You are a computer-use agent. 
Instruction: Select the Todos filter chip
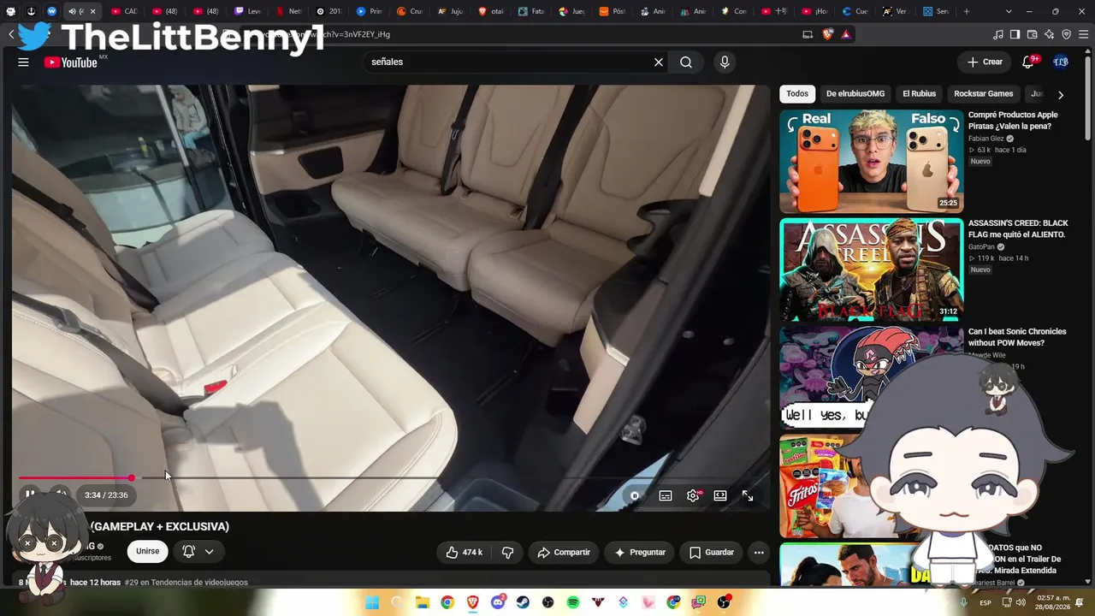click(797, 94)
